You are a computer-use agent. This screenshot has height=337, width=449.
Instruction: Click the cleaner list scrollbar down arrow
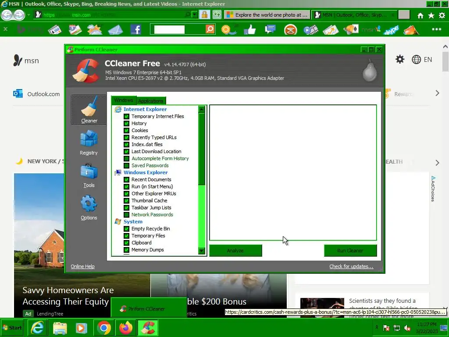[202, 251]
